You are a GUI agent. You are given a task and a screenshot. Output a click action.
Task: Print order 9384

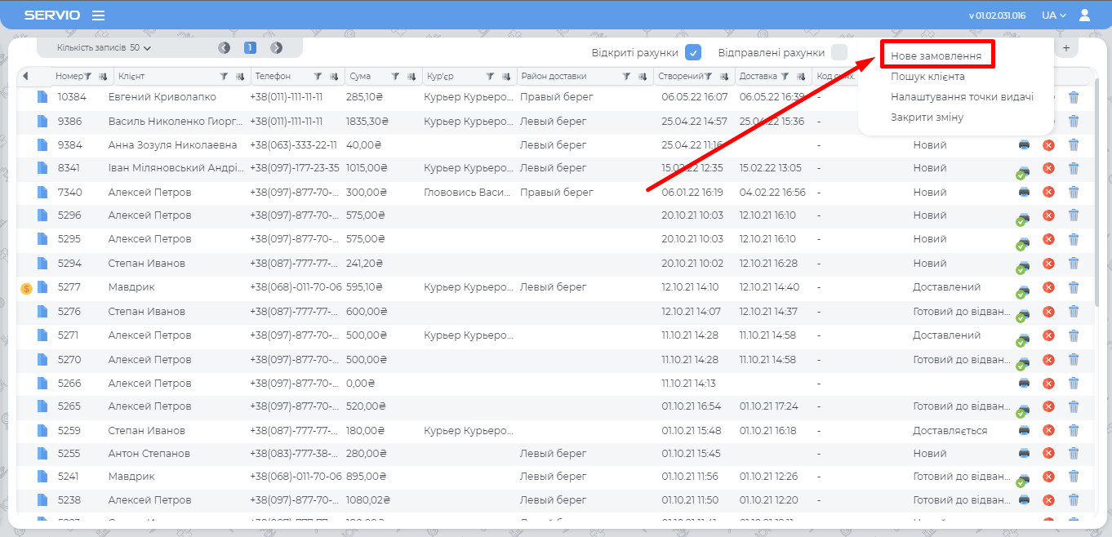coord(1024,145)
